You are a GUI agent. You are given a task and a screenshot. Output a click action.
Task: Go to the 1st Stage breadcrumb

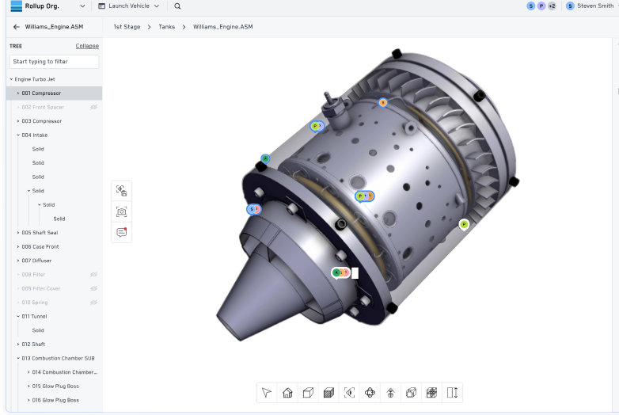127,27
